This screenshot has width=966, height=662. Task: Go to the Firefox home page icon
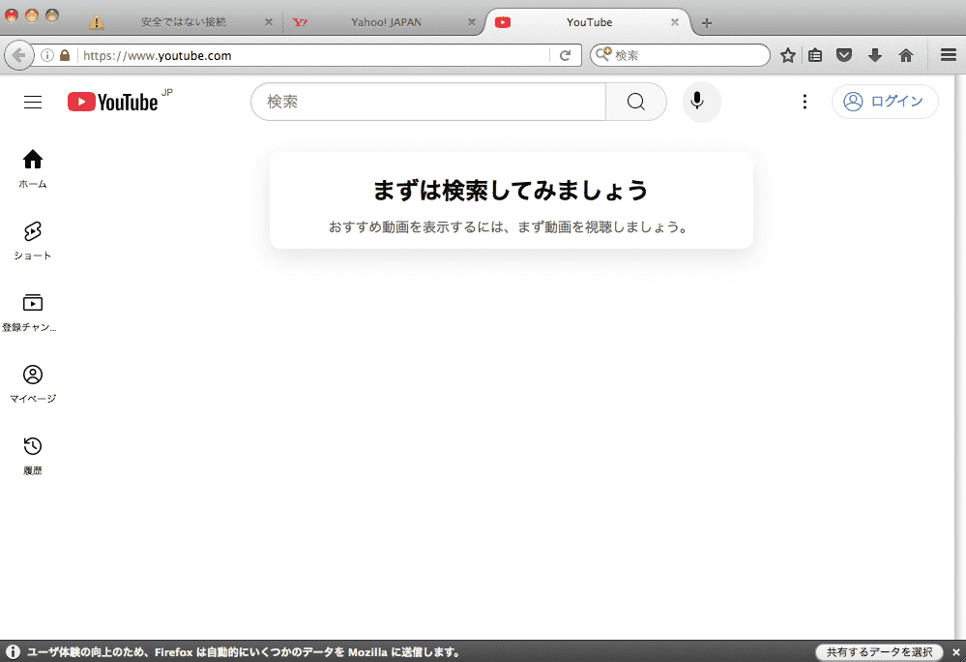coord(906,55)
